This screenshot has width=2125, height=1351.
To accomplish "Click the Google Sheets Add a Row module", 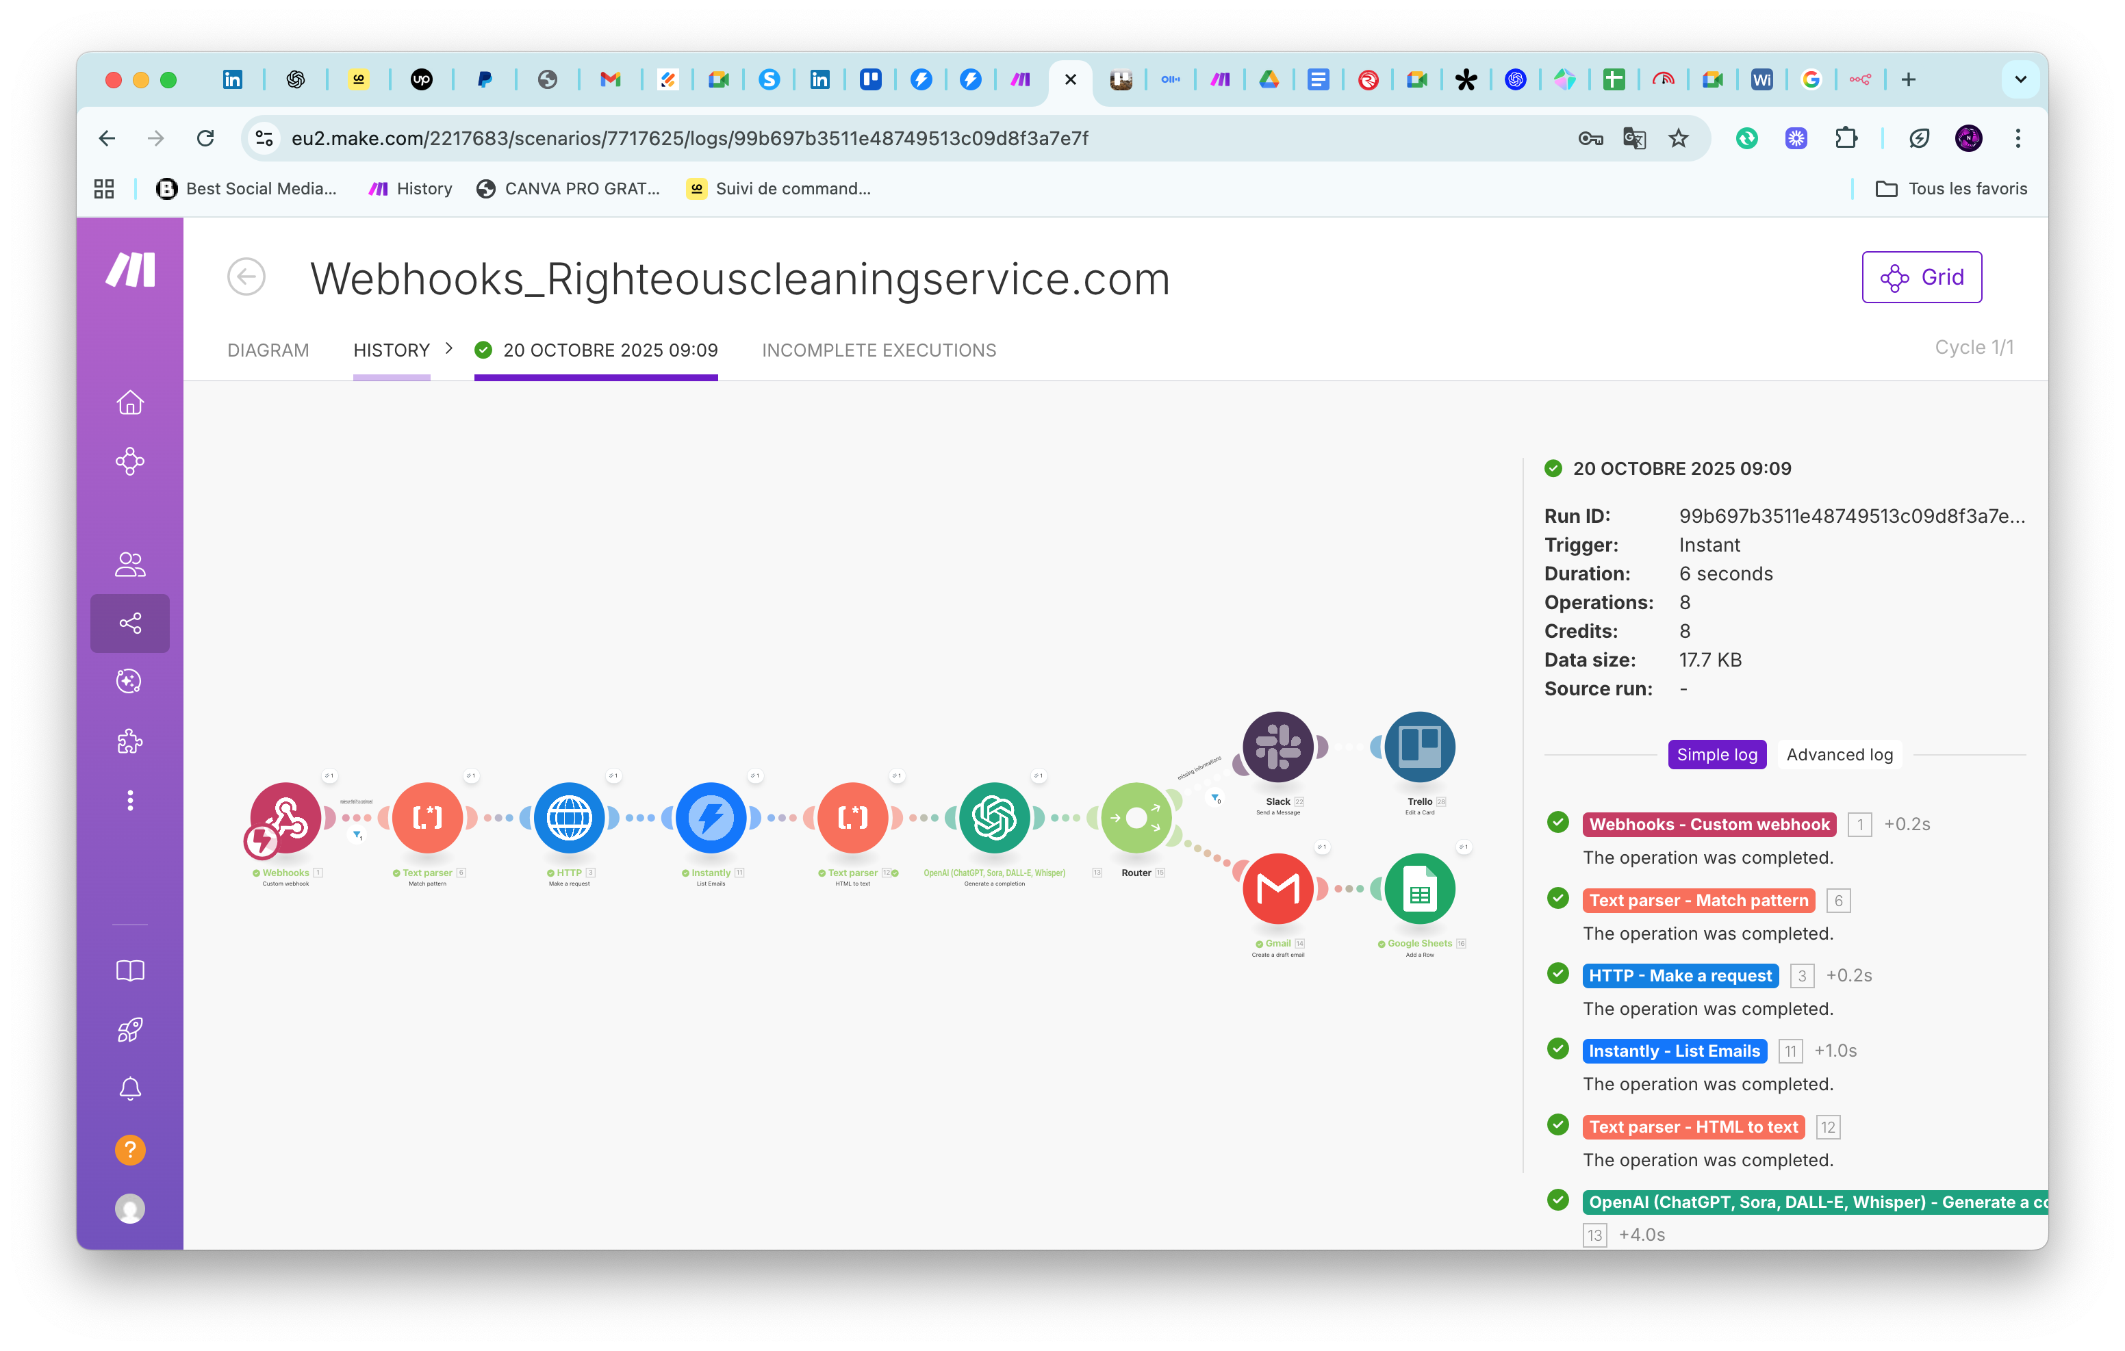I will [1419, 888].
